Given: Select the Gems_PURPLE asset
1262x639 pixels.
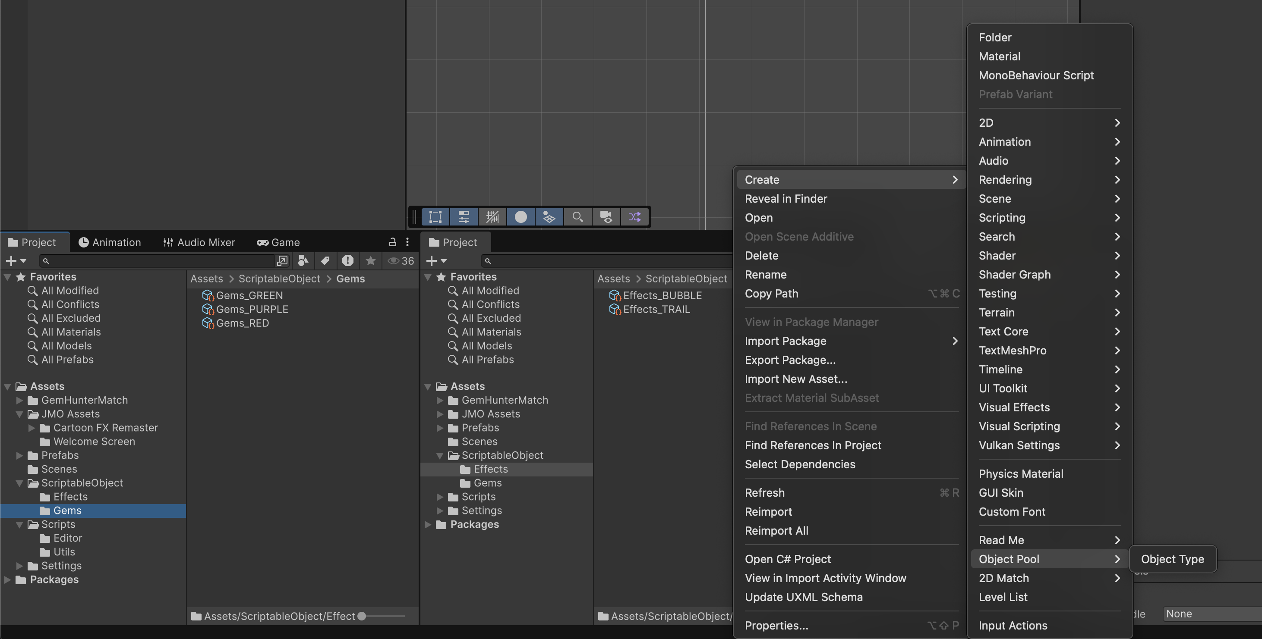Looking at the screenshot, I should pos(252,309).
